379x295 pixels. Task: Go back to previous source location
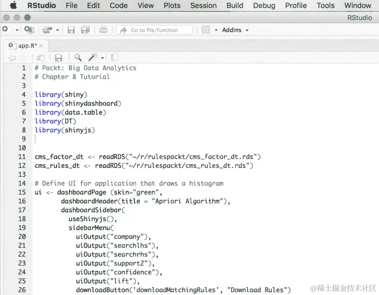[12, 58]
